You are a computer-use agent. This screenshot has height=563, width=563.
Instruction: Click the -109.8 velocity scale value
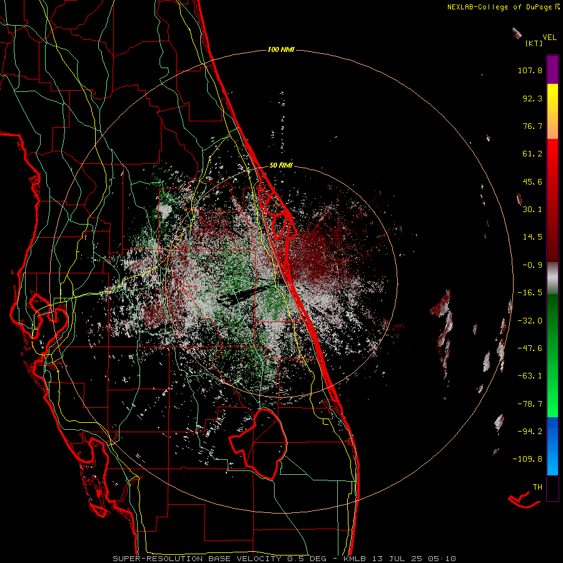click(x=527, y=459)
